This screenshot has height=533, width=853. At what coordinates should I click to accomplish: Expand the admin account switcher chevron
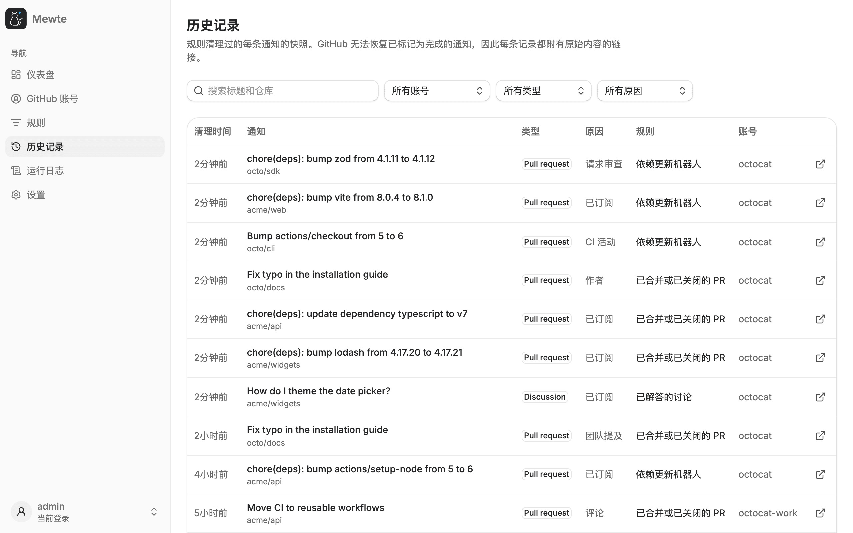[x=154, y=511]
